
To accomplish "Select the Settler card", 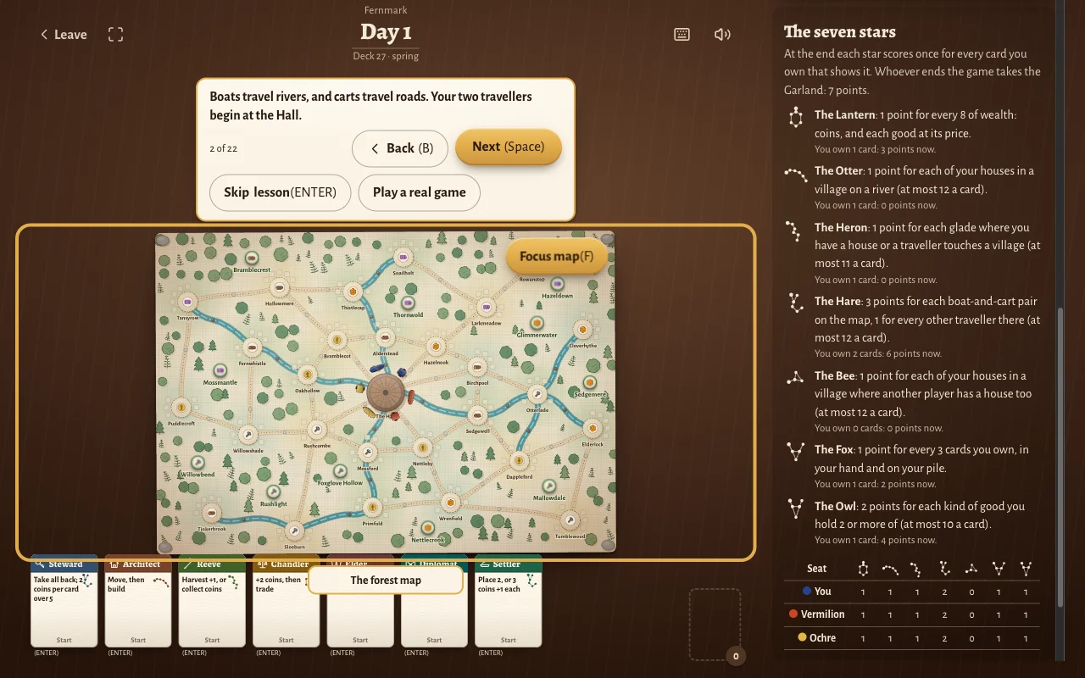I will tap(508, 601).
